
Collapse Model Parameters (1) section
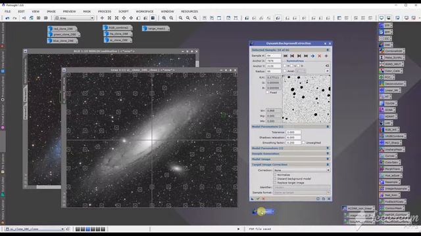[328, 127]
